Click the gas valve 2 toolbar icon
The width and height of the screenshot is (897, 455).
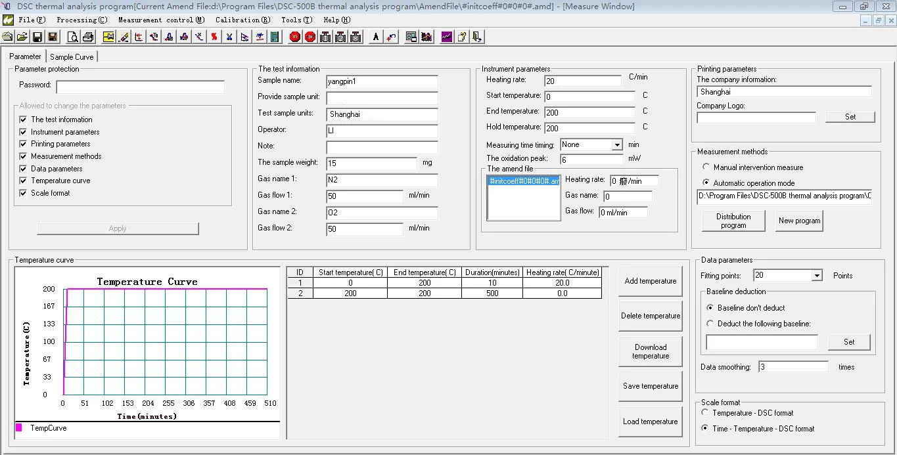pos(340,37)
